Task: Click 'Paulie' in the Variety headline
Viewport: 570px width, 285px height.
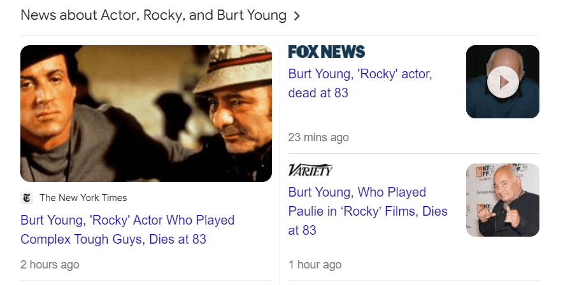Action: tap(310, 211)
